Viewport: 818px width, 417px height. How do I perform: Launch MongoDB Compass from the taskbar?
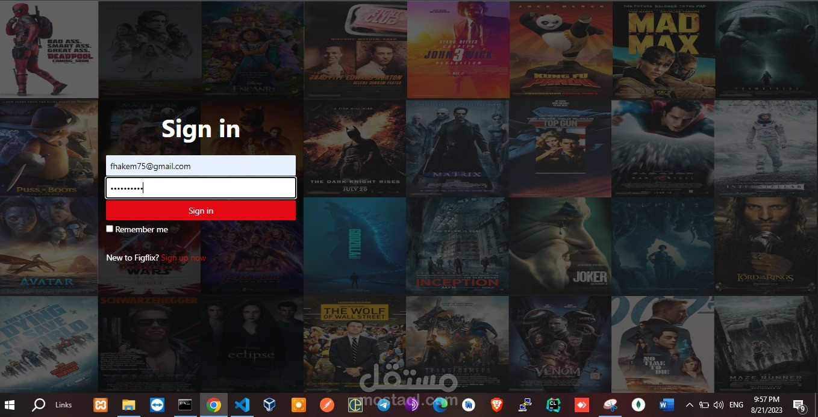pyautogui.click(x=638, y=405)
